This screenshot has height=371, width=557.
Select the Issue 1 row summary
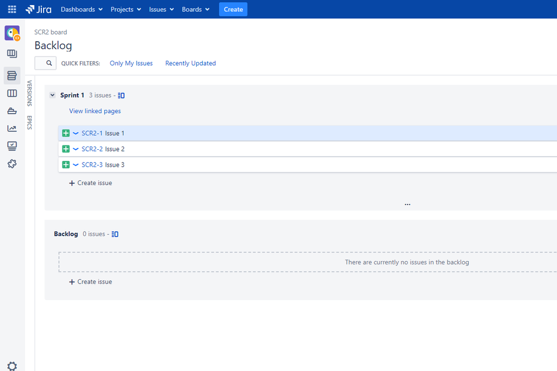click(115, 133)
